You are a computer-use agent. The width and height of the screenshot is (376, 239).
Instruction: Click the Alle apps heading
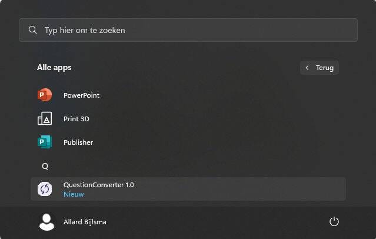54,68
